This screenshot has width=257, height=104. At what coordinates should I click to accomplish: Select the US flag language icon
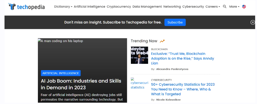pos(244,7)
